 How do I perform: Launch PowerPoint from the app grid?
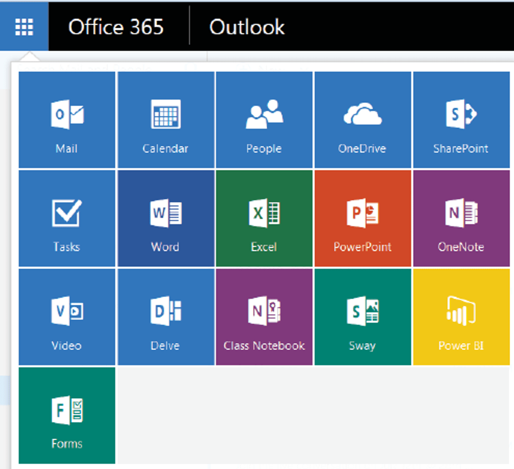pyautogui.click(x=363, y=219)
